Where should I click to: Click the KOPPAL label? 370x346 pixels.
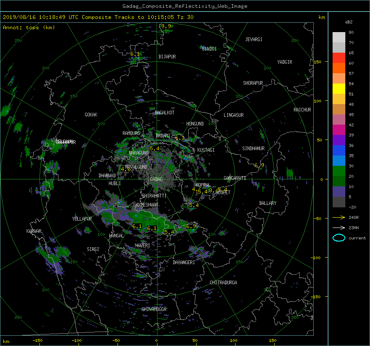point(203,185)
